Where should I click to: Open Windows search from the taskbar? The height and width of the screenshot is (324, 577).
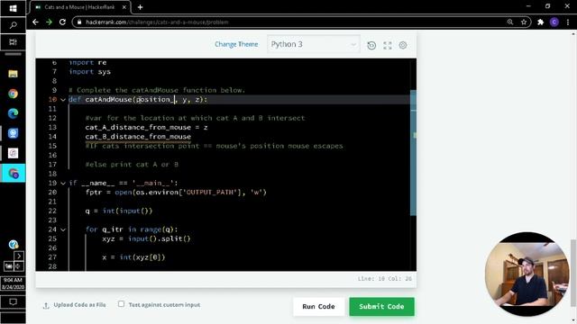tap(13, 25)
